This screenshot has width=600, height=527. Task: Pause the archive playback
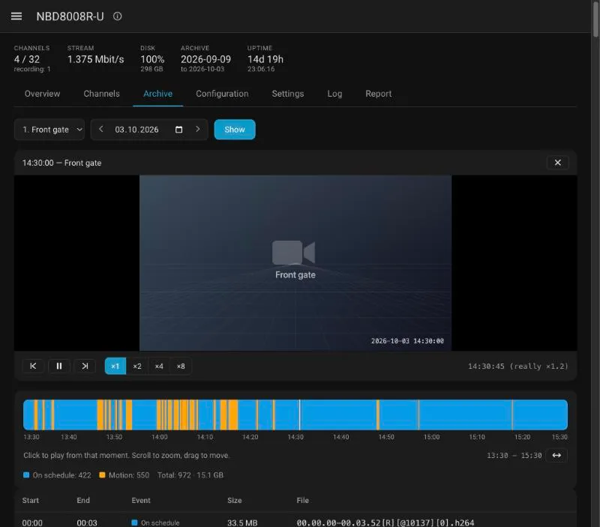[59, 366]
